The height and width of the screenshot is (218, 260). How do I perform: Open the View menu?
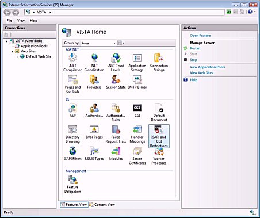pos(21,21)
